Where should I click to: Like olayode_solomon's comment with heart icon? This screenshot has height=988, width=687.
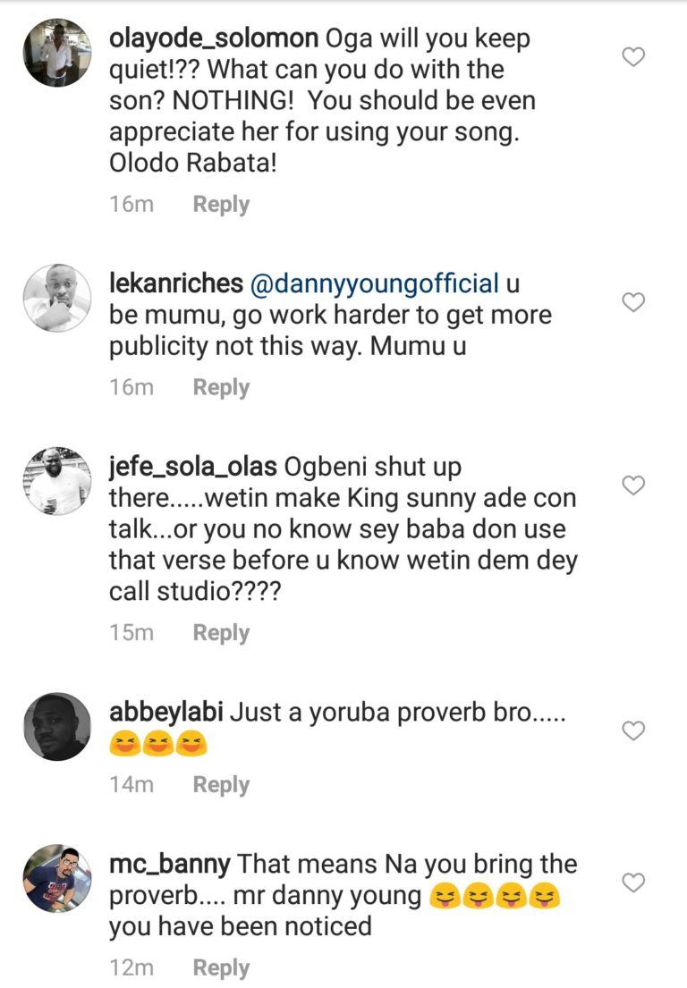pos(633,57)
